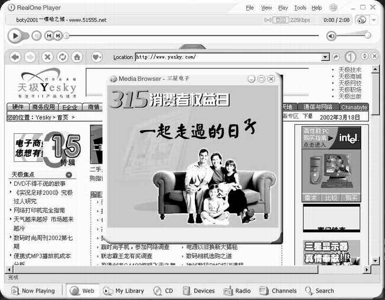Viewport: 385px width, 300px height.
Task: Open the Play menu
Action: pos(283,8)
